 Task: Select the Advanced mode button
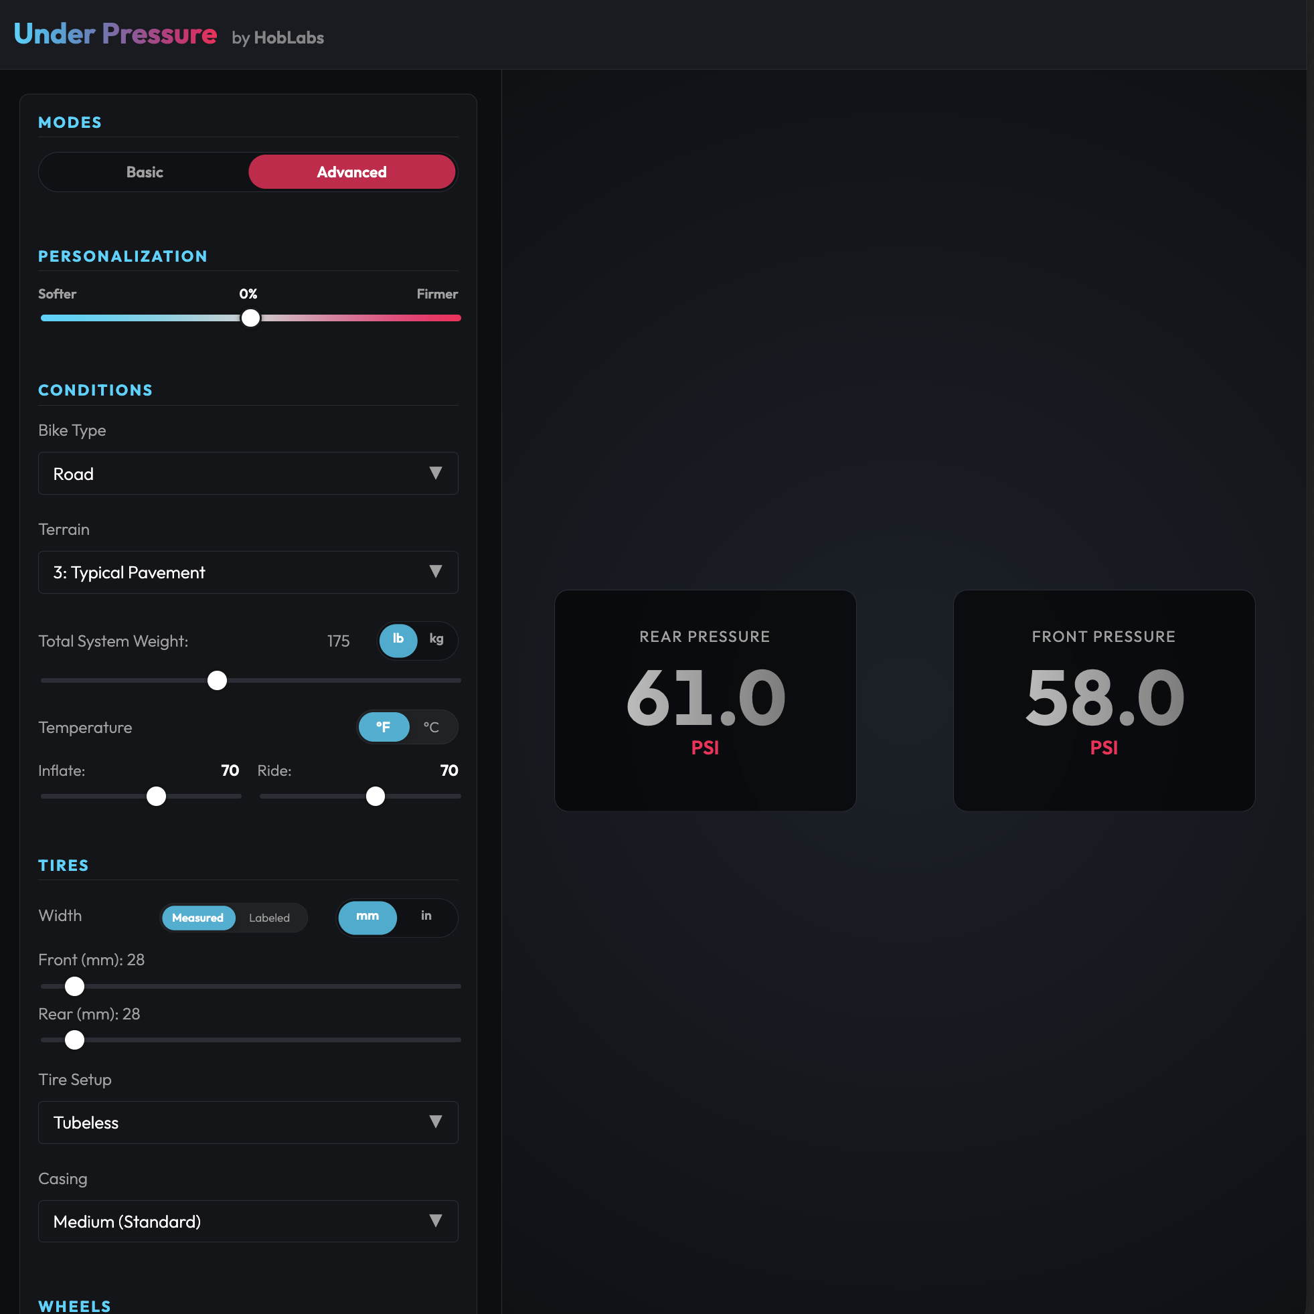[x=351, y=172]
